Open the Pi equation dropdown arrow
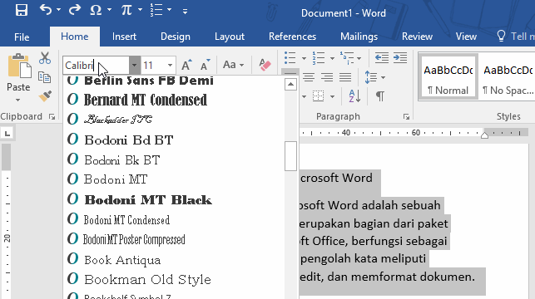 [141, 10]
